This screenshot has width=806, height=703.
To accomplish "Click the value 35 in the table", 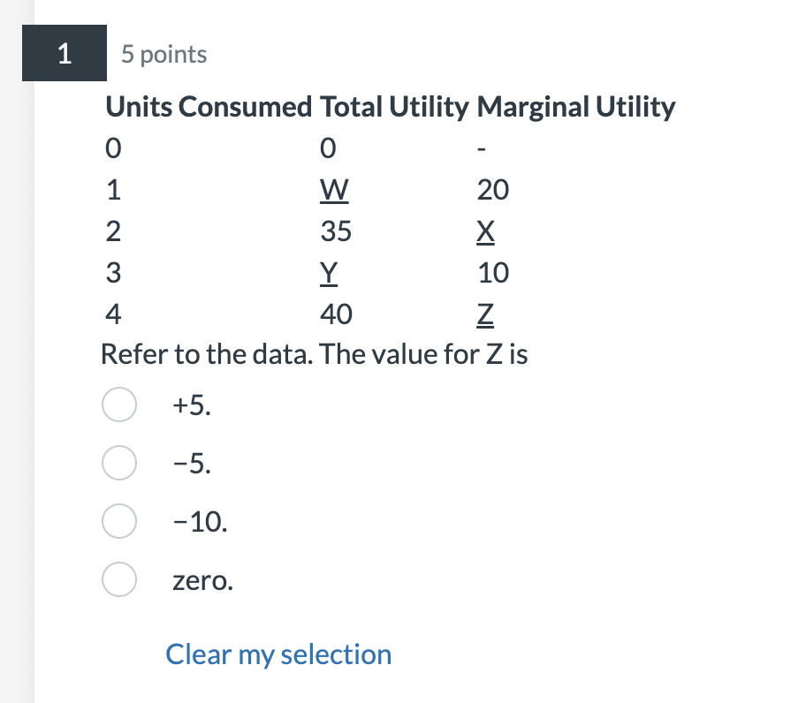I will coord(338,231).
